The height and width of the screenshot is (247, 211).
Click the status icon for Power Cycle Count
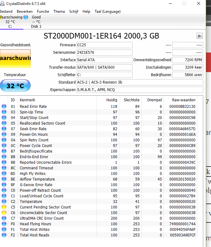[4, 145]
